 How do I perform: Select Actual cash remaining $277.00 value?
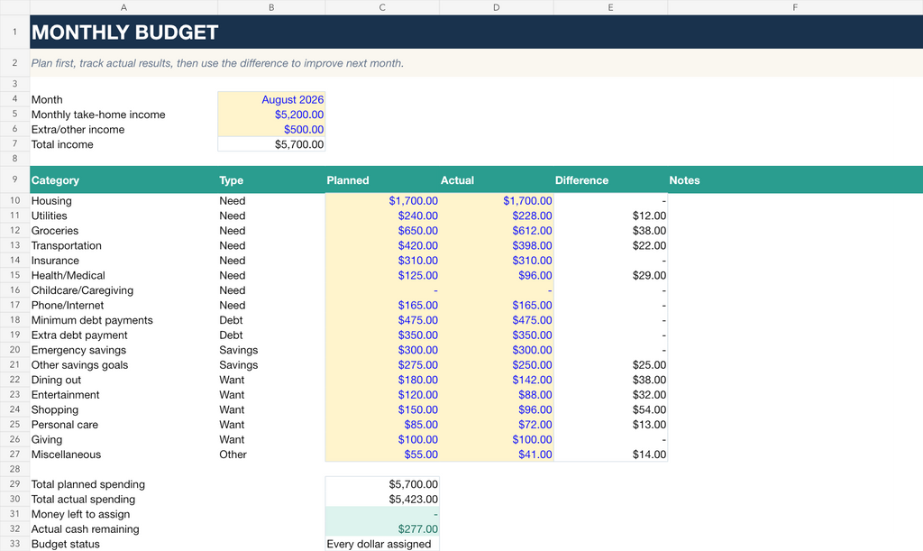pos(382,528)
